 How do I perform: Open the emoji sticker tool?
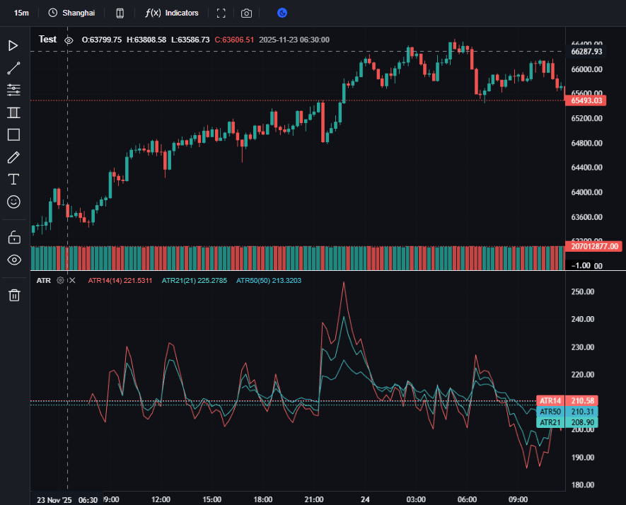point(13,202)
